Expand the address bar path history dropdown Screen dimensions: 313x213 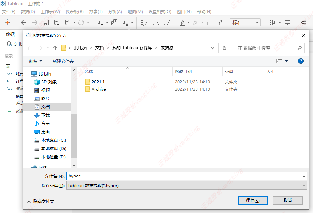coord(213,48)
